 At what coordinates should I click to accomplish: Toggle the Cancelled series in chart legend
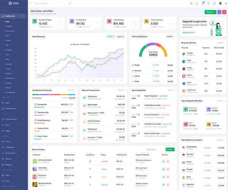click(85, 44)
